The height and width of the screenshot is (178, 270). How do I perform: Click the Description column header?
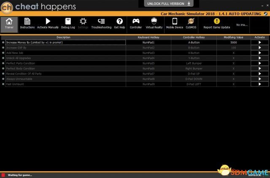(x=63, y=38)
